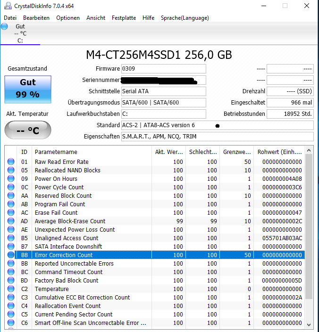This screenshot has width=319, height=332.
Task: Click status orb of Raw Read Error Rate
Action: click(11, 162)
